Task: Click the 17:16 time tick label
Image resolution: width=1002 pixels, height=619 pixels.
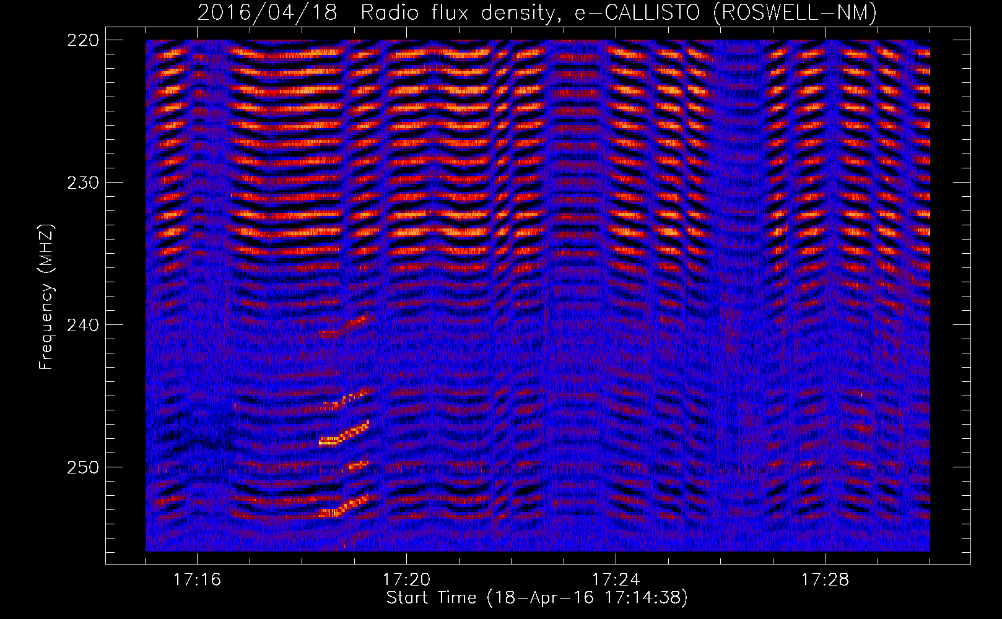Action: point(197,580)
